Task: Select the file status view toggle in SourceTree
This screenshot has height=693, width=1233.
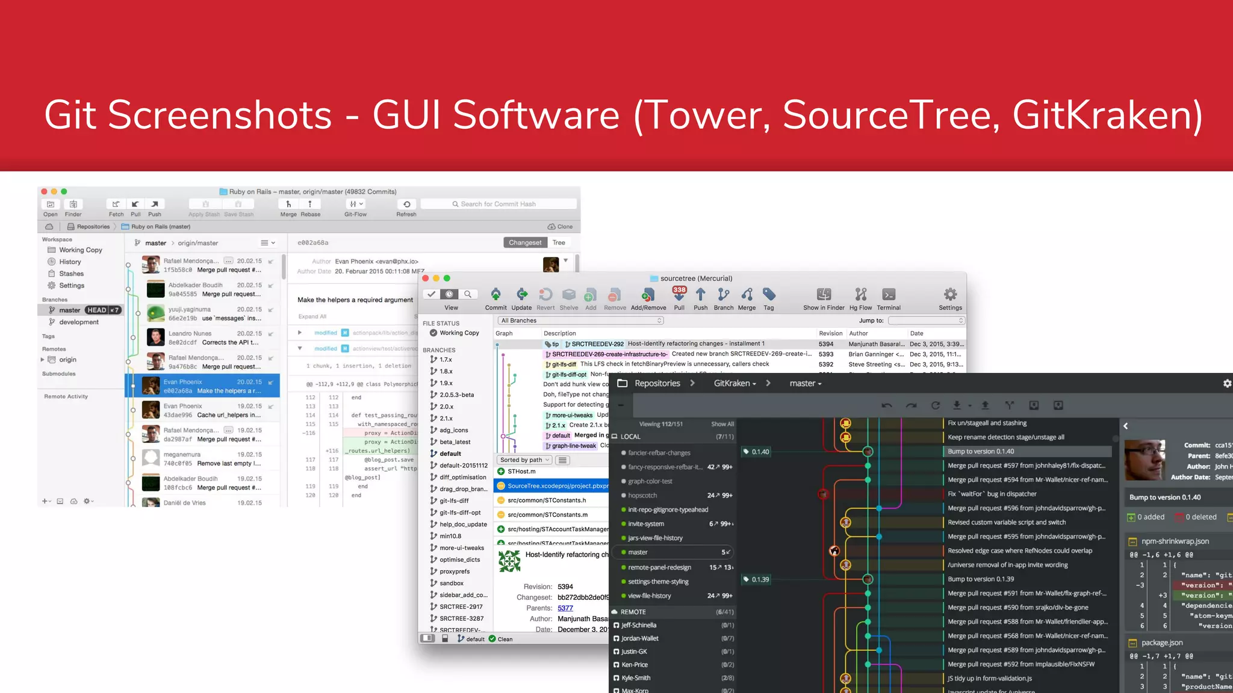Action: 432,294
